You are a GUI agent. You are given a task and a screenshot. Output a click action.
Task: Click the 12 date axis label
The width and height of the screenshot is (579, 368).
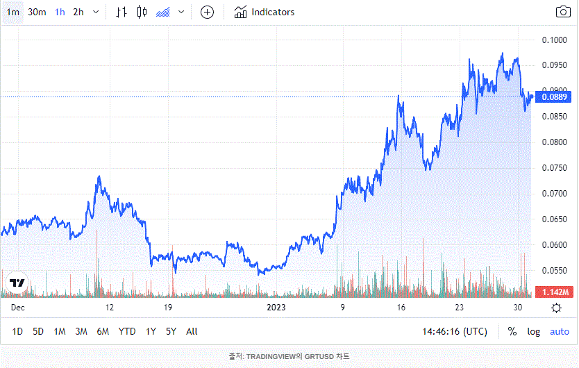(x=109, y=308)
